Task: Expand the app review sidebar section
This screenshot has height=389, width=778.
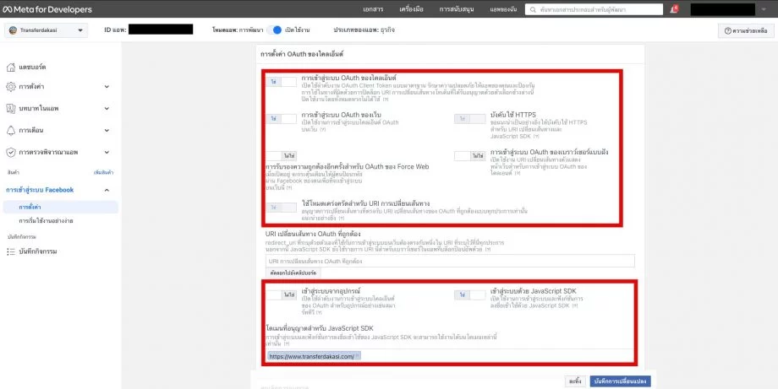Action: (x=107, y=152)
